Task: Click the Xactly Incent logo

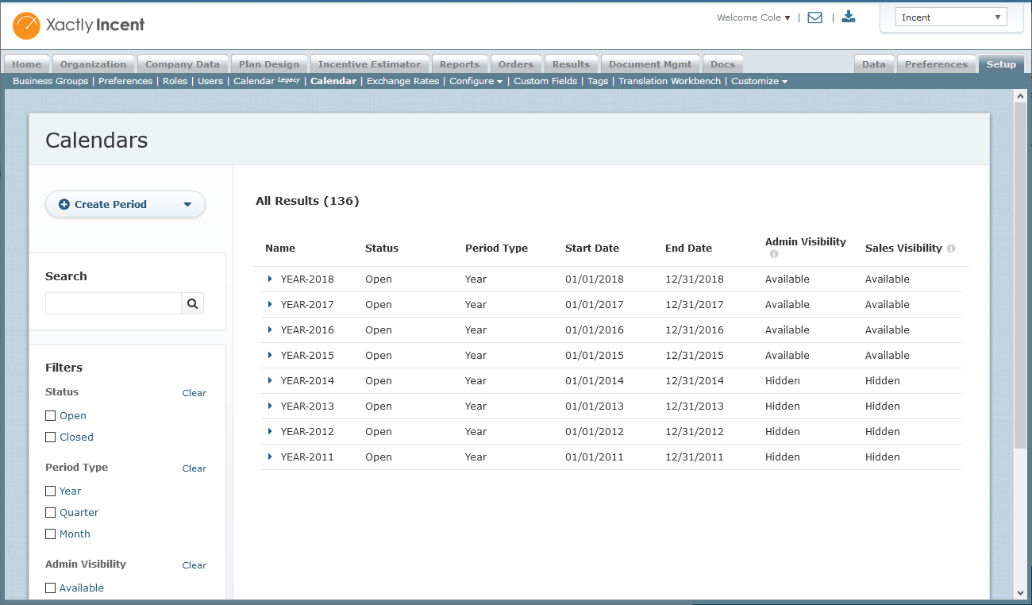Action: point(79,25)
